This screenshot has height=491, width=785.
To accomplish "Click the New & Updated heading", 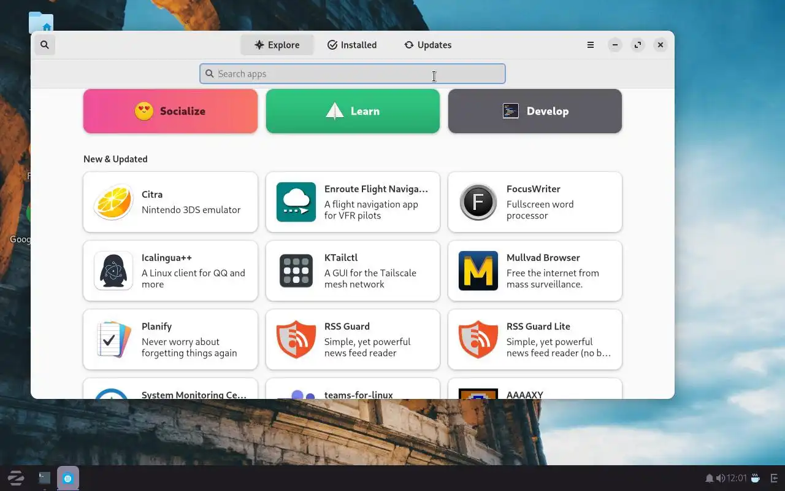I will coord(115,159).
